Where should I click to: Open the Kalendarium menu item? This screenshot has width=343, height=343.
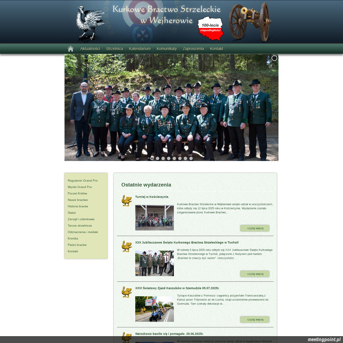click(139, 48)
